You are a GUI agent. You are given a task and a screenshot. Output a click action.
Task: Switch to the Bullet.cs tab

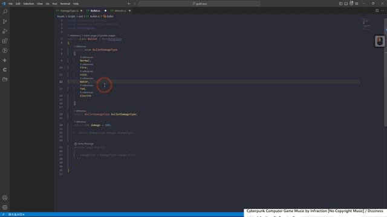click(x=96, y=11)
